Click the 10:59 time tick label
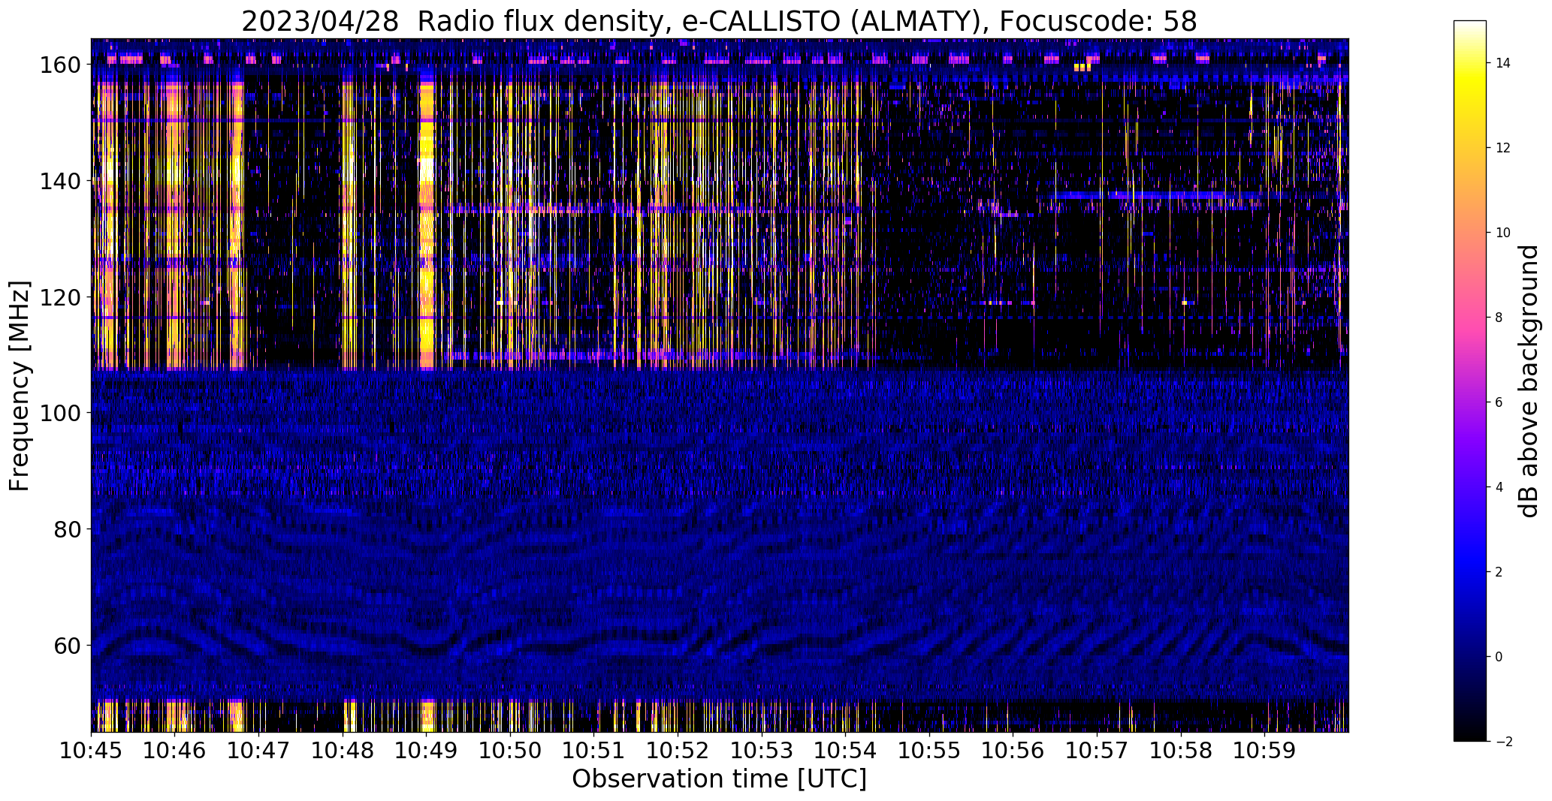The width and height of the screenshot is (1552, 801). (1264, 750)
